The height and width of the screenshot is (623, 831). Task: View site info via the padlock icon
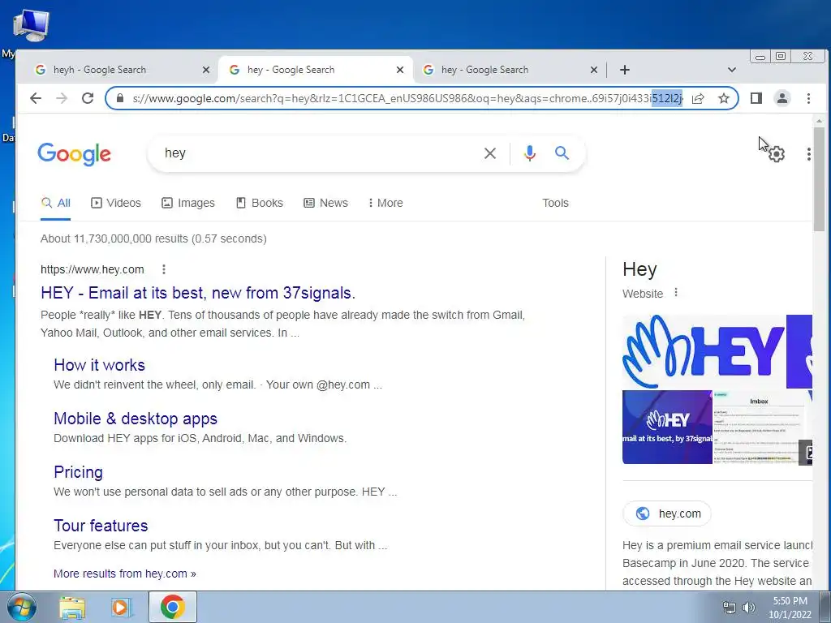point(120,98)
